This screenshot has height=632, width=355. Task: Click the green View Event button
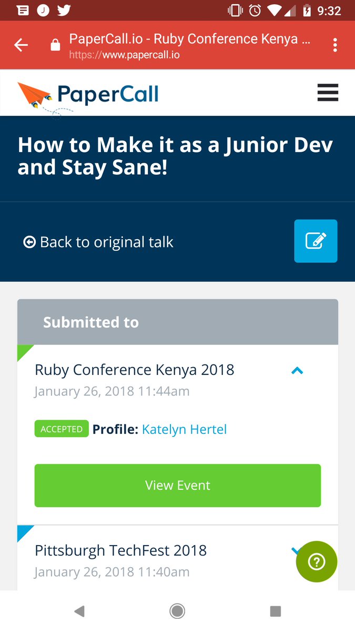tap(178, 486)
